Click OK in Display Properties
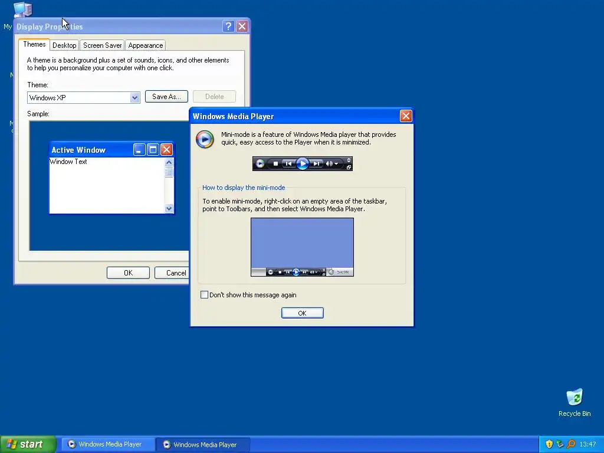This screenshot has width=604, height=453. 128,273
